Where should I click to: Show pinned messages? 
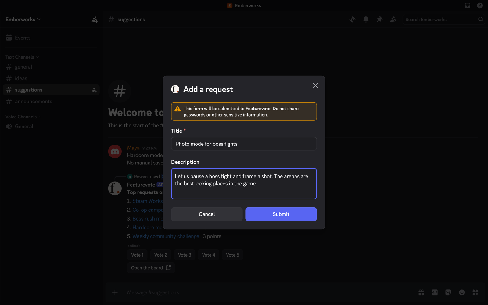379,20
